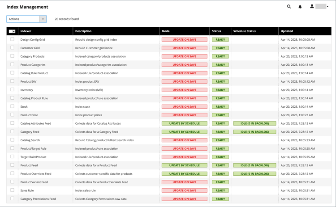The height and width of the screenshot is (207, 336).
Task: Check the Catalog Search checkbox
Action: point(12,139)
